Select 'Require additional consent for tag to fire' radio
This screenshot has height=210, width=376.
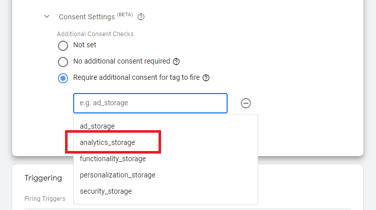[63, 78]
